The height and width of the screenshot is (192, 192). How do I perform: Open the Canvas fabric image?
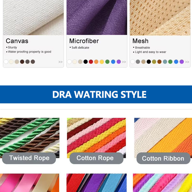tap(33, 18)
